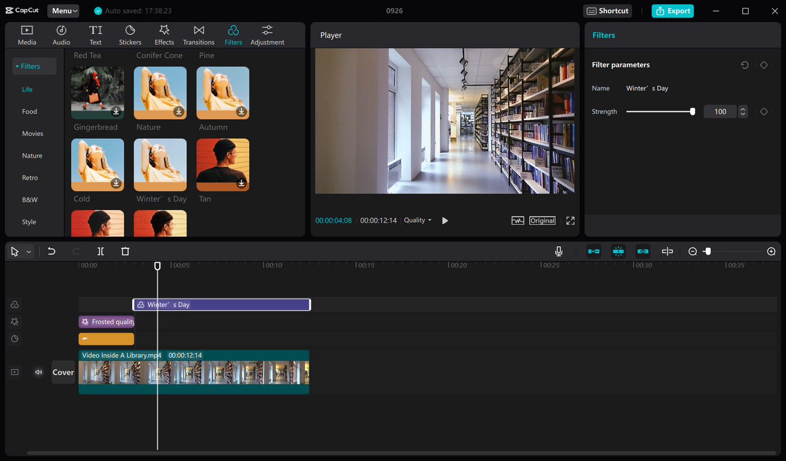Viewport: 786px width, 461px height.
Task: Start voice recording with microphone icon
Action: [x=559, y=251]
